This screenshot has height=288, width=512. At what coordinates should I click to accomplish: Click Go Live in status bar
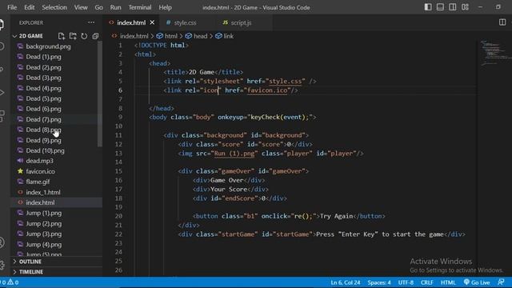477,282
